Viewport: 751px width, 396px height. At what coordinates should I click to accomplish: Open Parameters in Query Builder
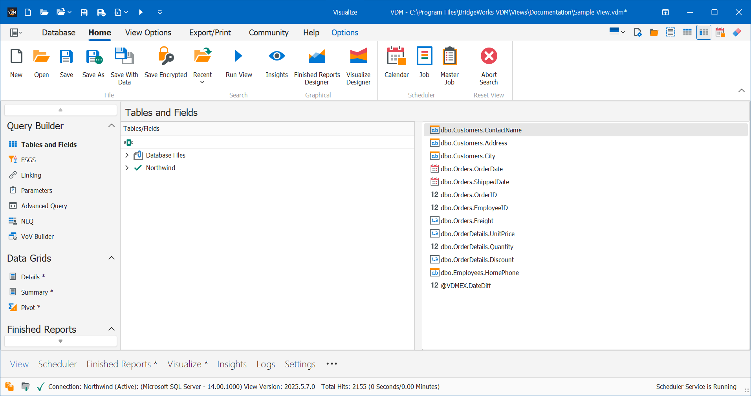[37, 191]
